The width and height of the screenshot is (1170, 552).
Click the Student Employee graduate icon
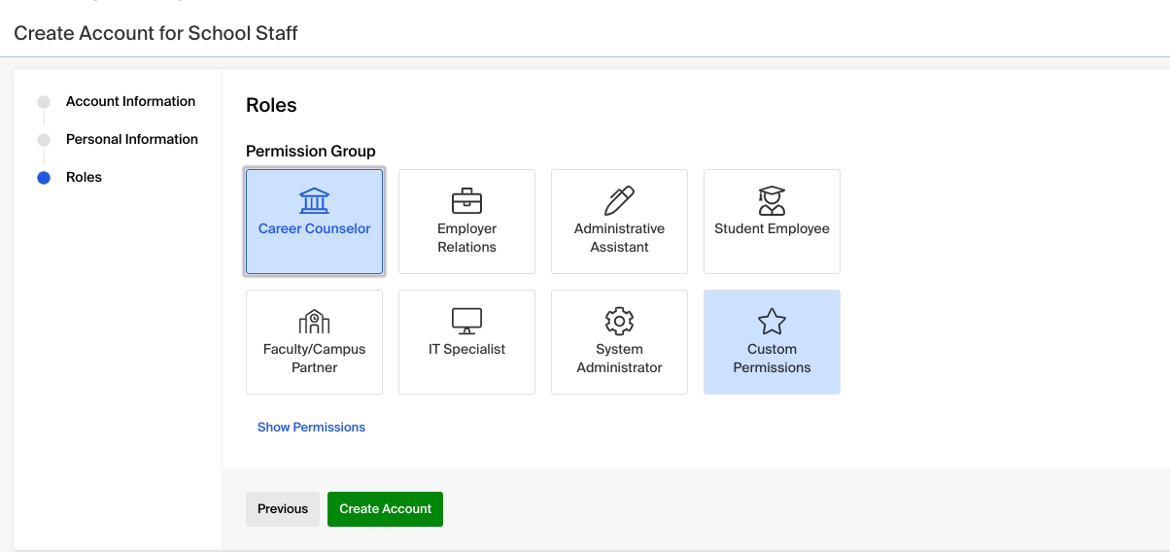coord(772,201)
